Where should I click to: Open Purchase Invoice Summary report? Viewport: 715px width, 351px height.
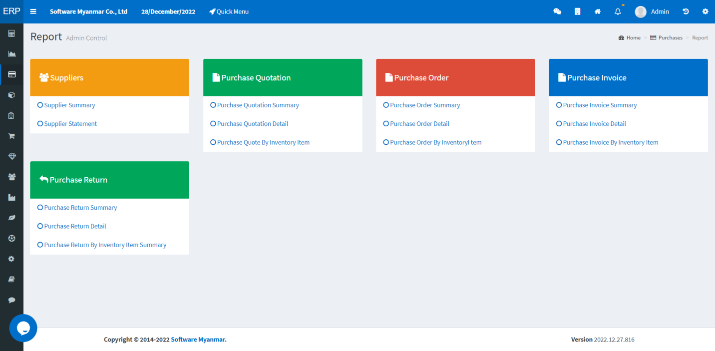click(597, 105)
